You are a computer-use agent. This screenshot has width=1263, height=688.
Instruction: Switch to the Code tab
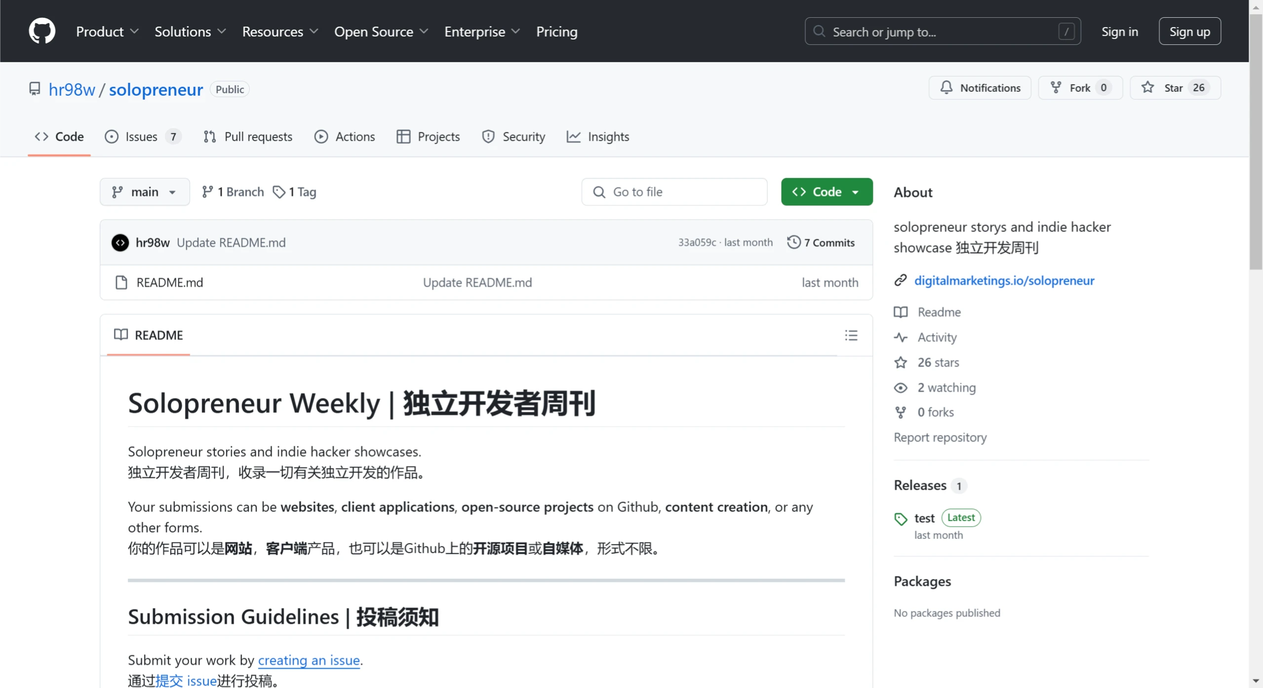[59, 136]
